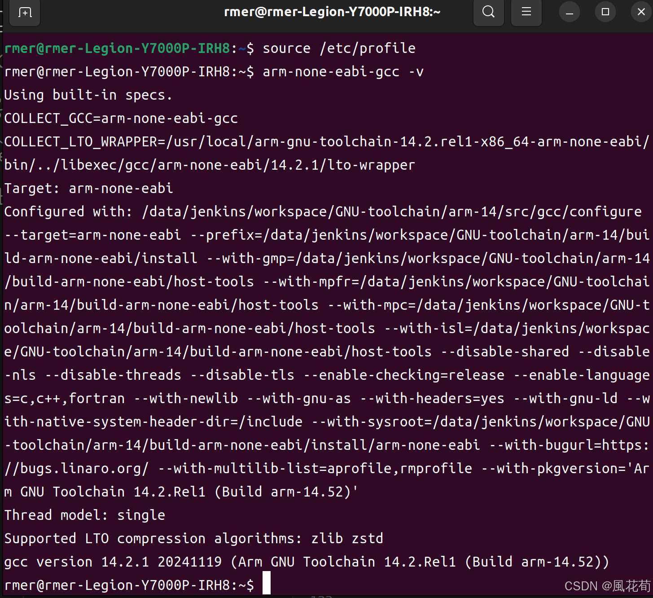Open the hamburger menu button

tap(526, 12)
